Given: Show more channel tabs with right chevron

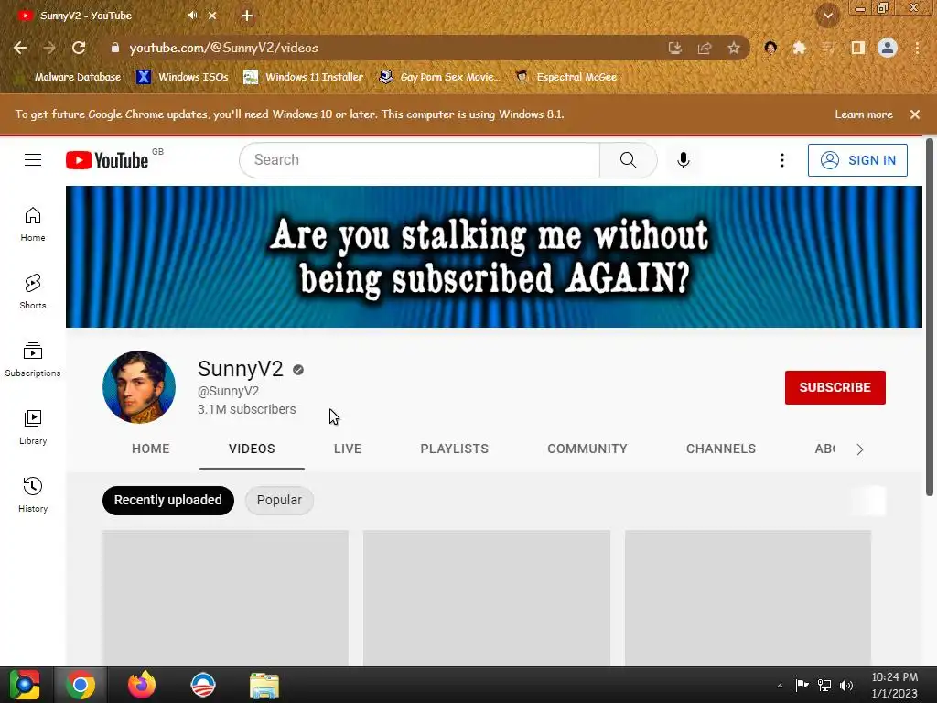Looking at the screenshot, I should [x=860, y=449].
